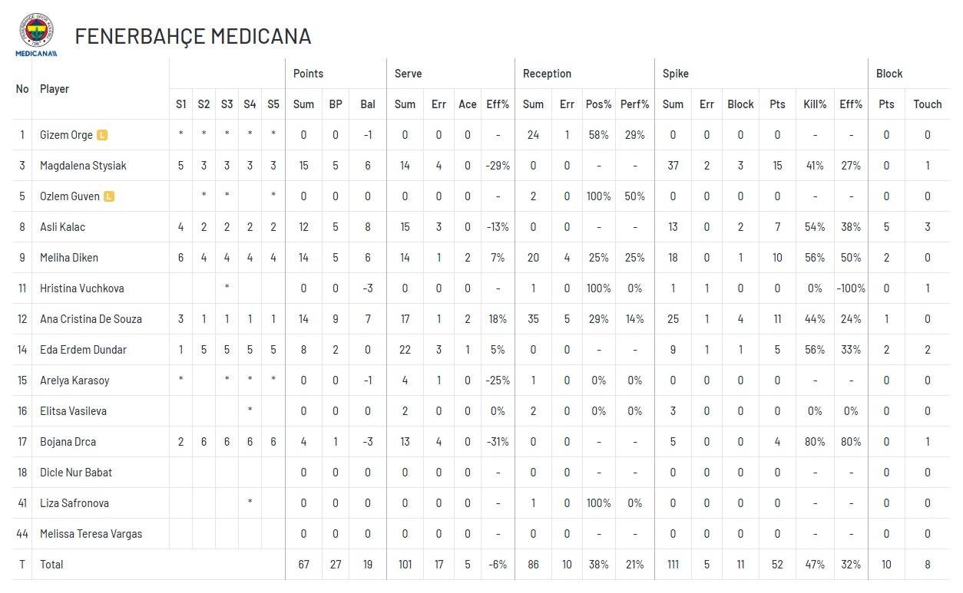The image size is (963, 593).
Task: Open player Magdalena Stysiak's name
Action: pyautogui.click(x=83, y=166)
